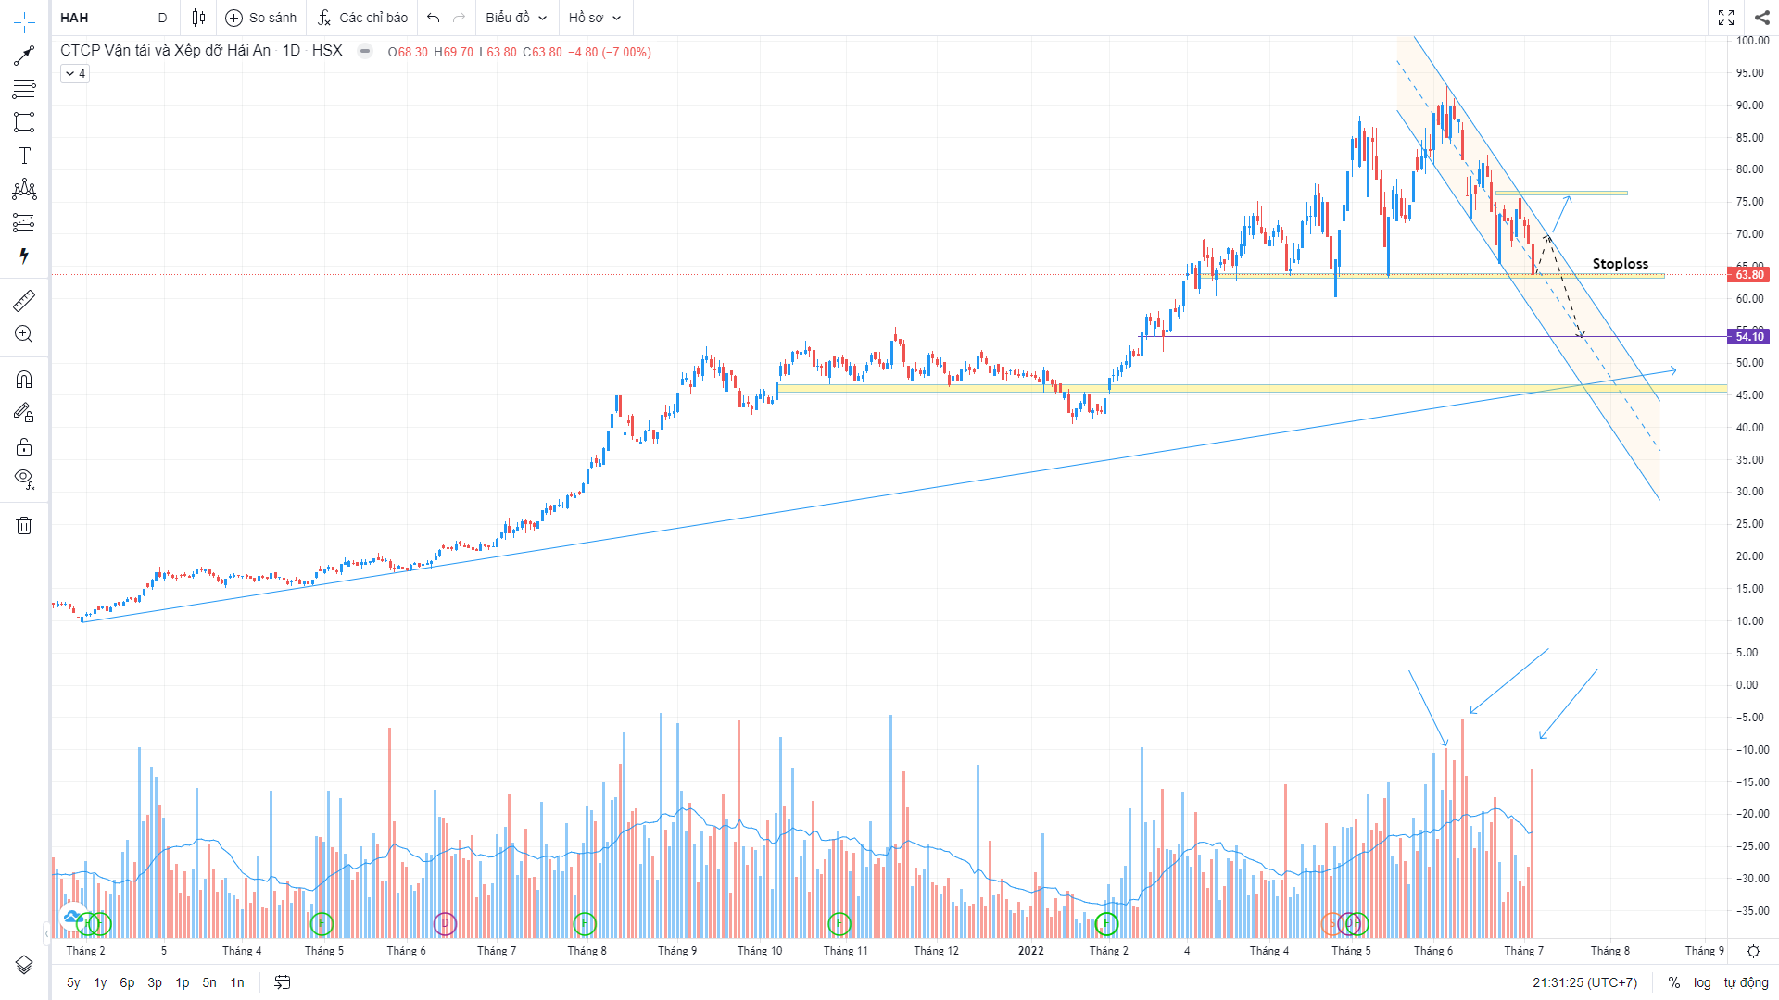Image resolution: width=1779 pixels, height=1000 pixels.
Task: Click the 54.10 price line label
Action: tap(1749, 337)
